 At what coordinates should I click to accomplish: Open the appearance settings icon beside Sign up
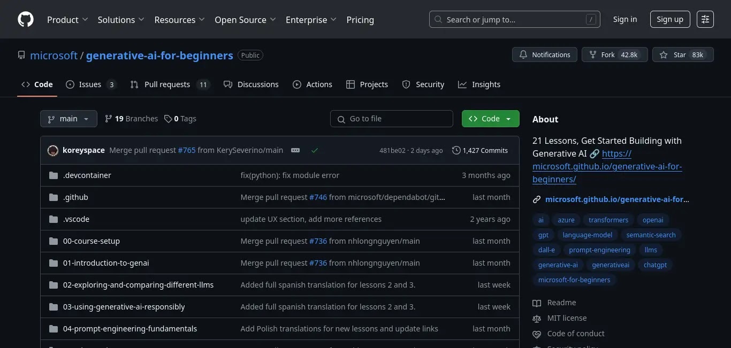click(x=705, y=19)
